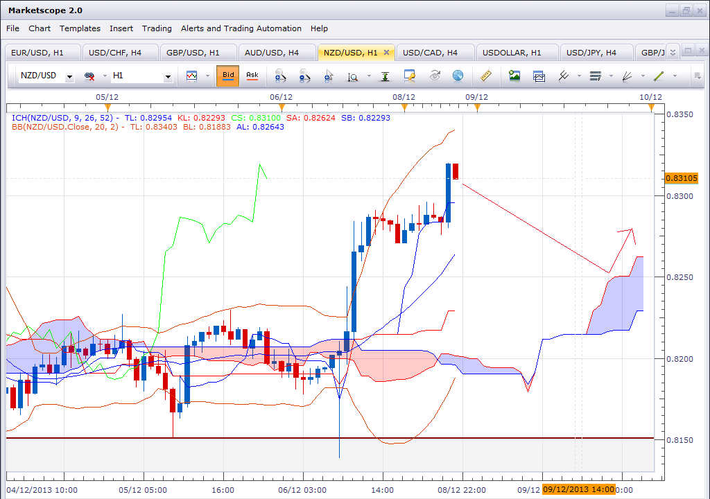
Task: Open the File menu
Action: (x=12, y=28)
